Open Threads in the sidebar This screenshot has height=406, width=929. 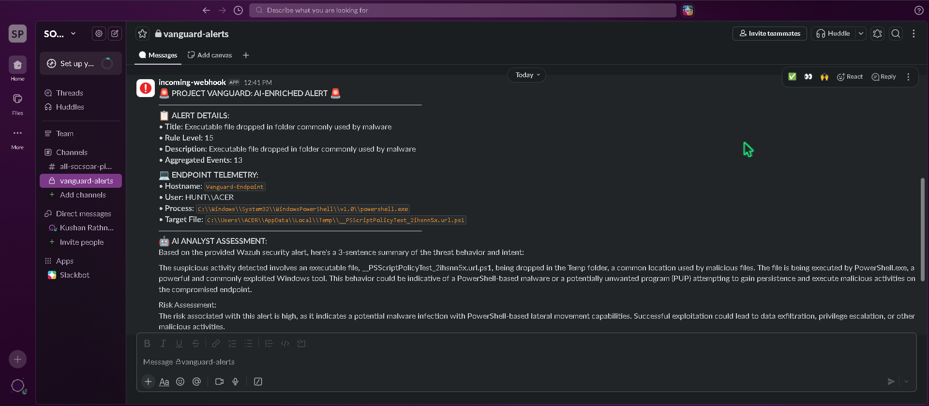pos(80,93)
